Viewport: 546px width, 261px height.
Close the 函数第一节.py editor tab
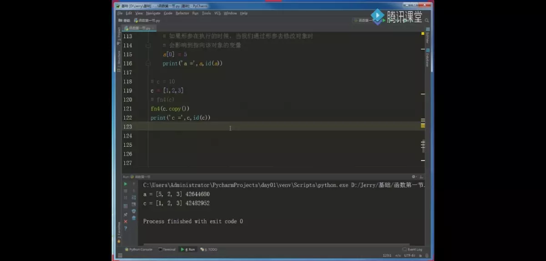153,28
